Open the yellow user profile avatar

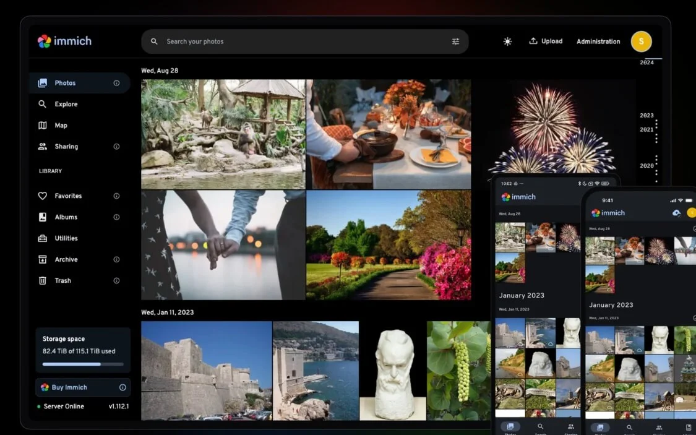641,41
